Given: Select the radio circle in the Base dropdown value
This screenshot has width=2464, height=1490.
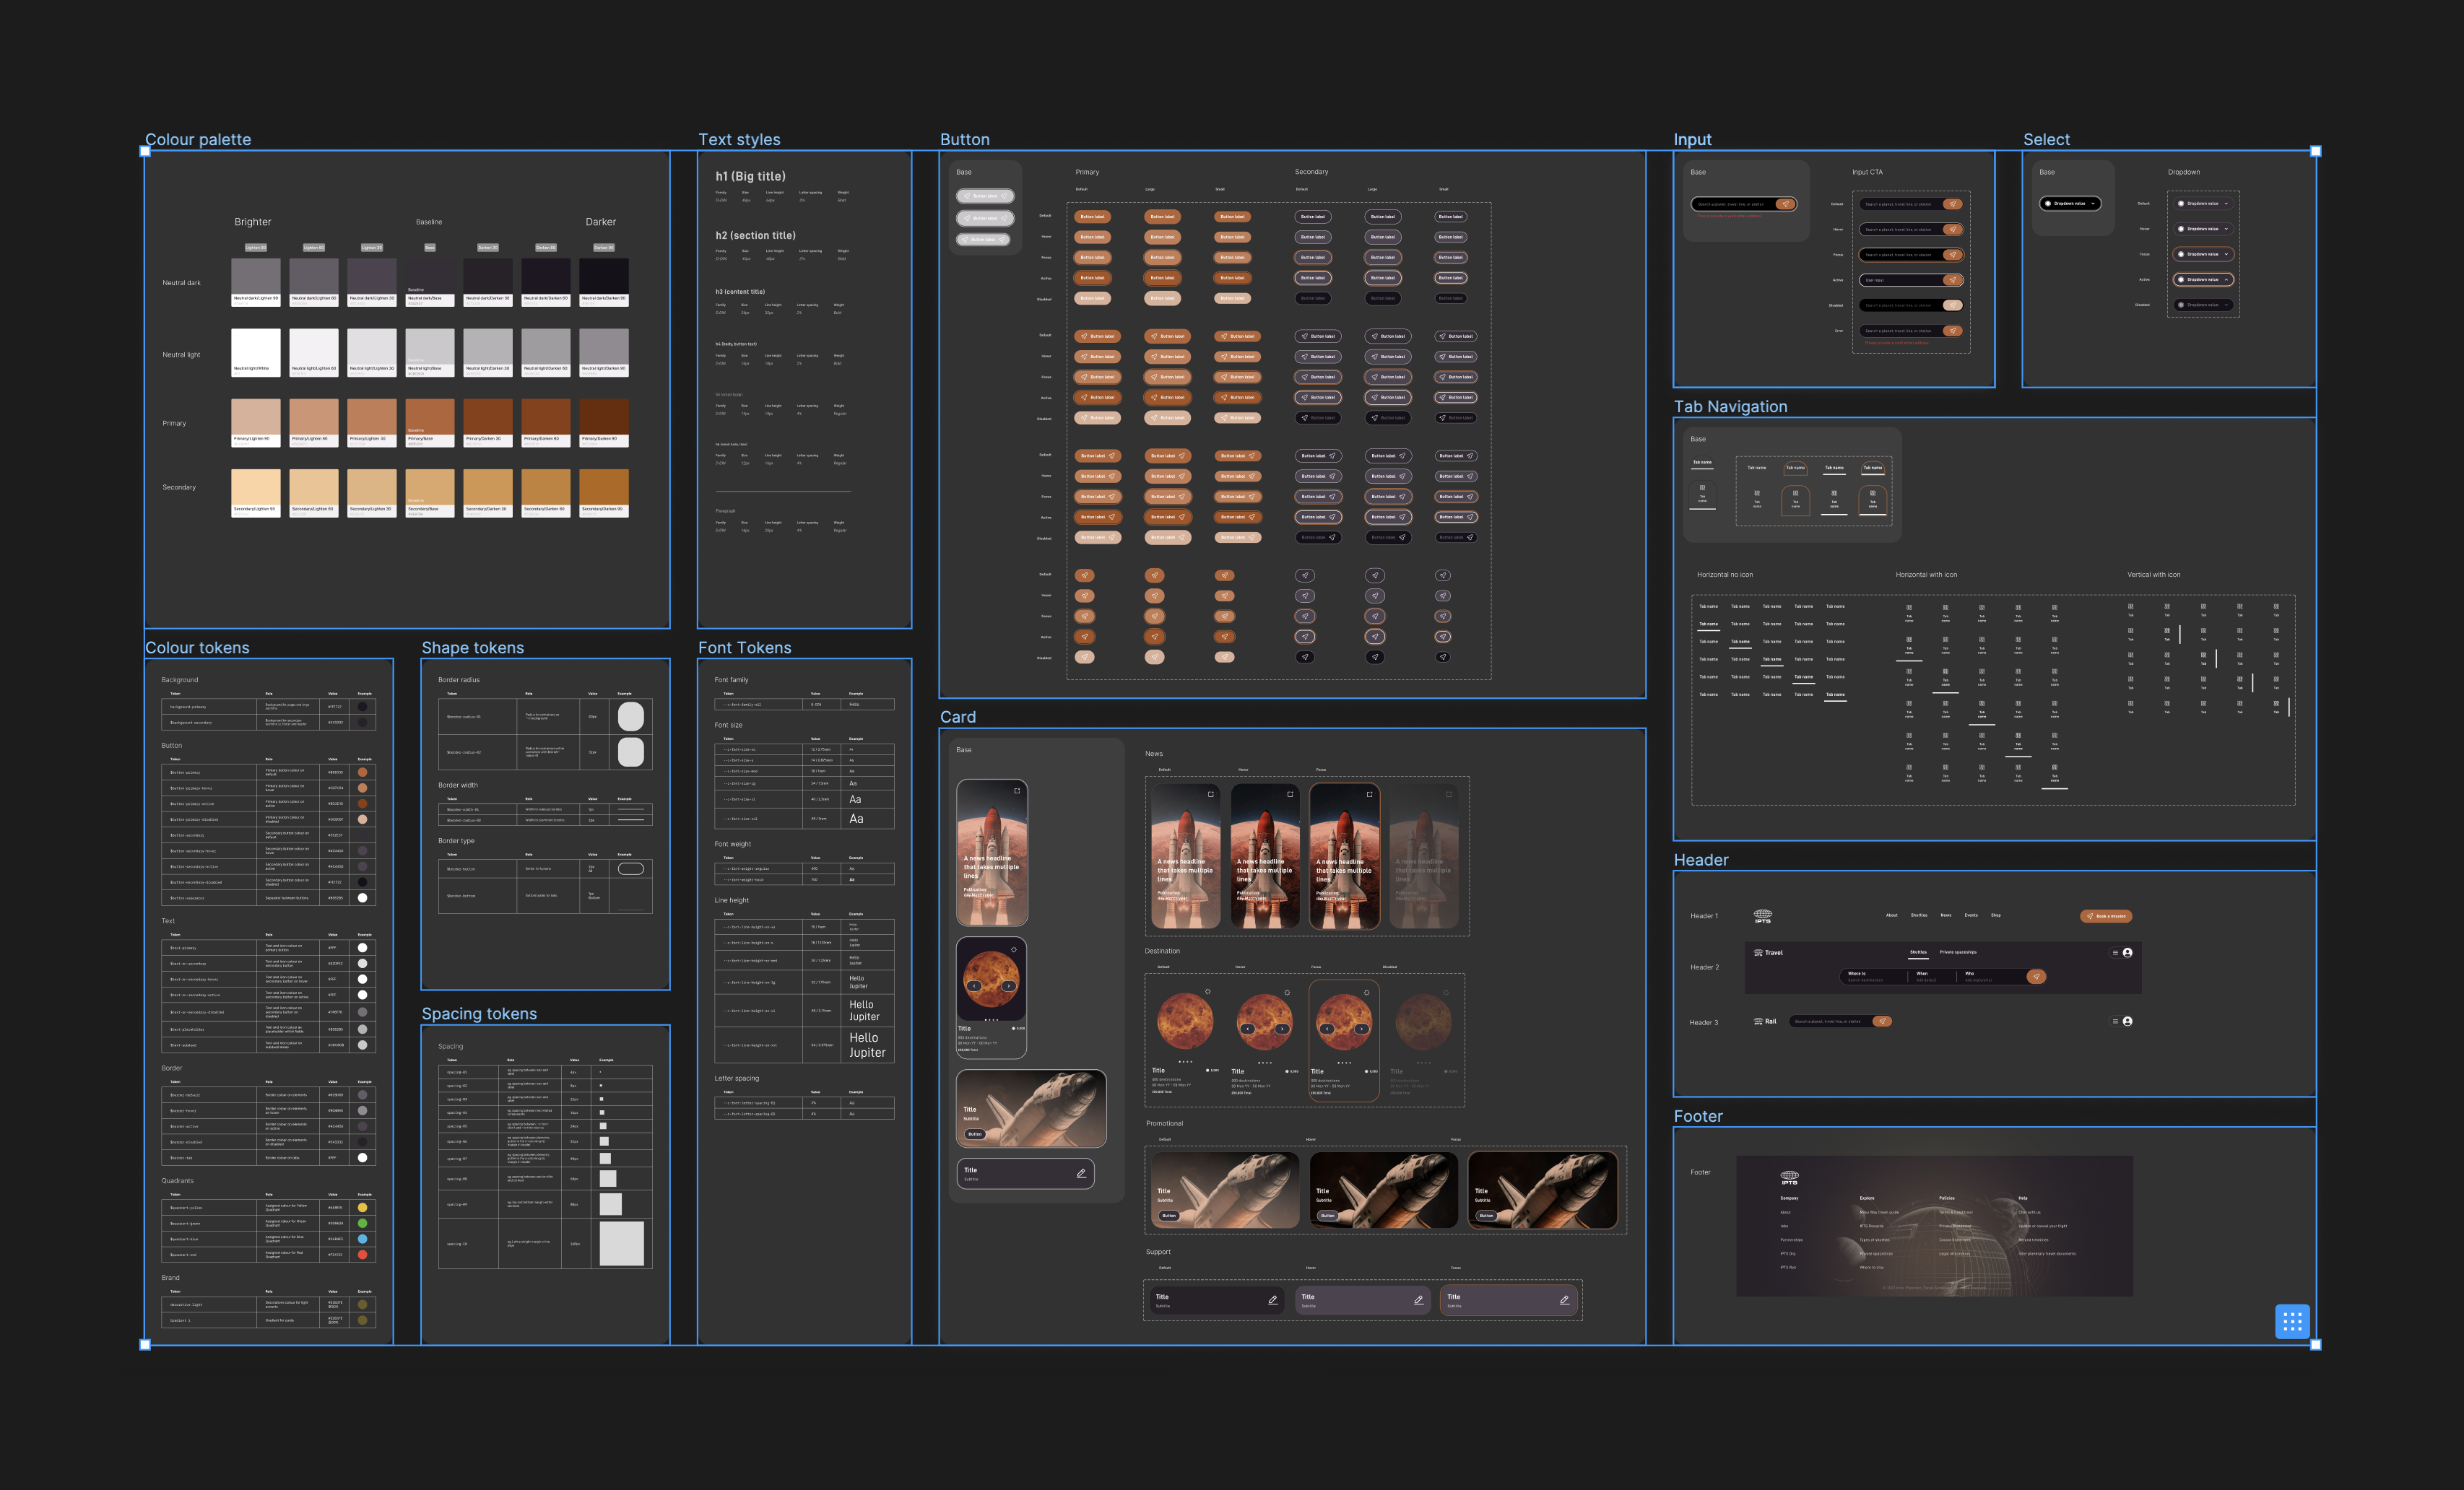Looking at the screenshot, I should click(2048, 204).
